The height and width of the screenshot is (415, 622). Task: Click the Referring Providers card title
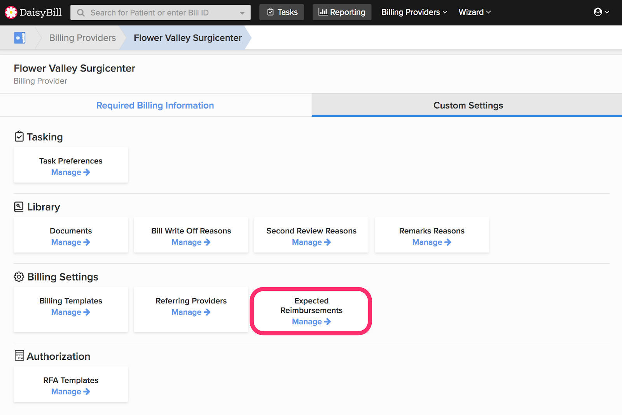191,301
